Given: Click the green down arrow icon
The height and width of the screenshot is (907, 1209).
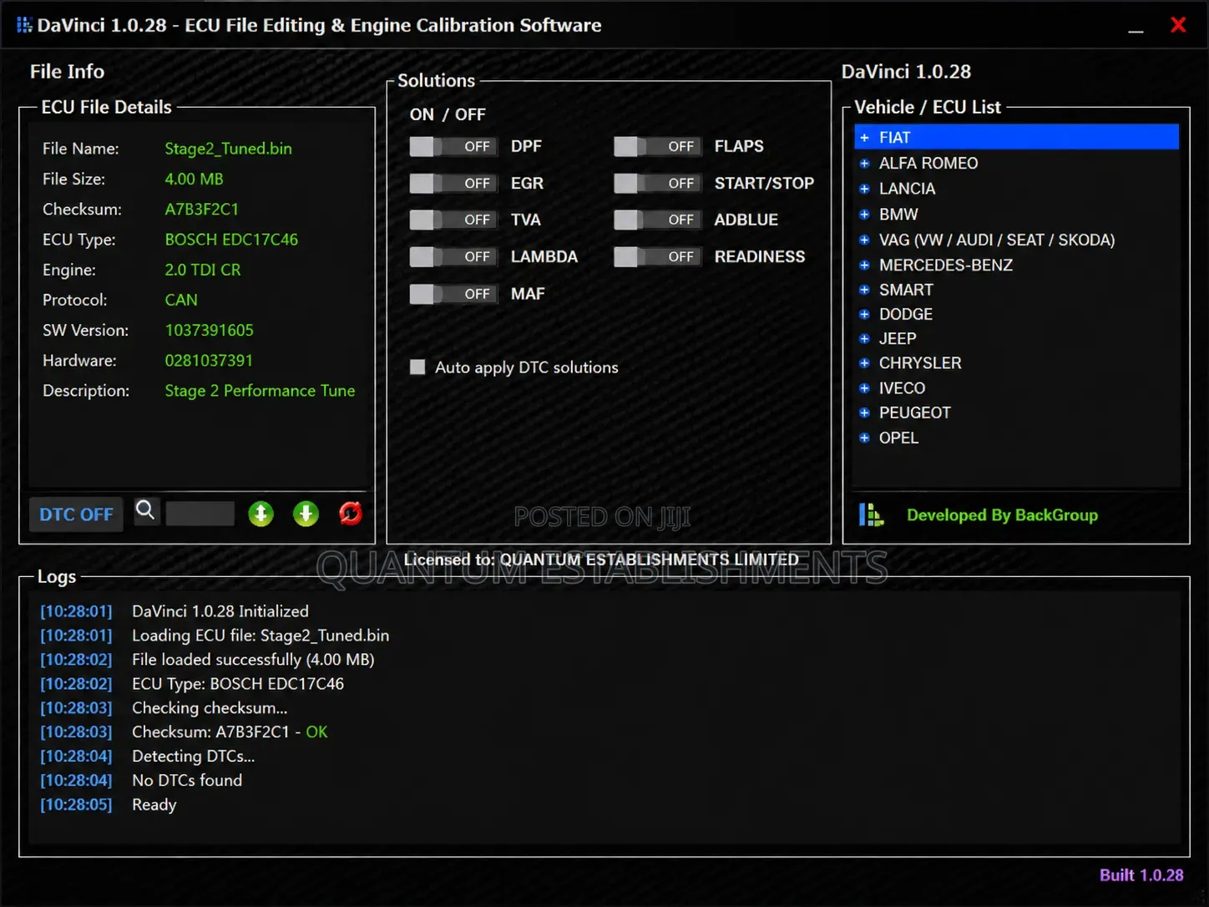Looking at the screenshot, I should tap(306, 514).
